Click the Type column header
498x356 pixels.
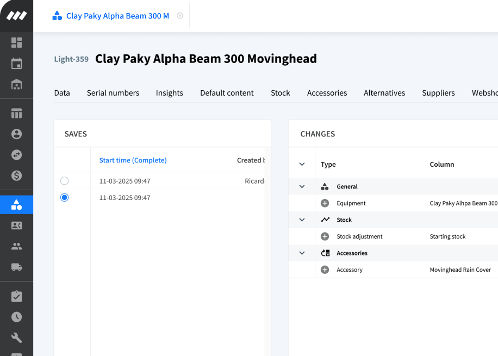coord(328,164)
